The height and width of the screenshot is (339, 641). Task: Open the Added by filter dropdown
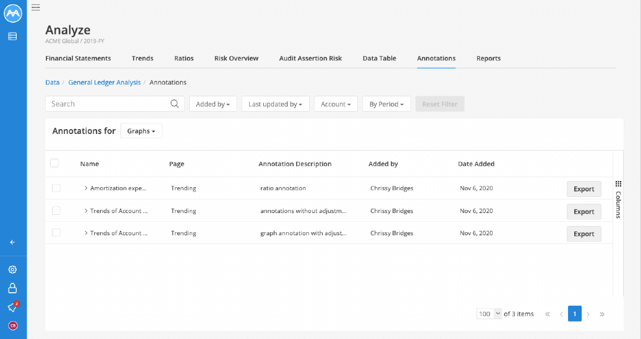pyautogui.click(x=213, y=104)
